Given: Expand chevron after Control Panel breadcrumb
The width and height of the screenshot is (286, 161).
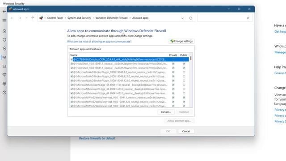Looking at the screenshot, I should tap(65, 18).
